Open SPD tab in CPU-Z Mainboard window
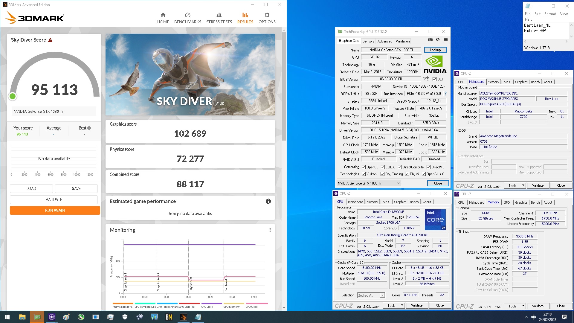 [507, 82]
